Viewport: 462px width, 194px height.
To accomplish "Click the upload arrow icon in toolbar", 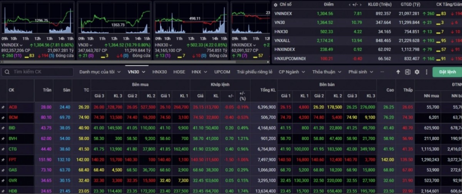I will pyautogui.click(x=398, y=72).
